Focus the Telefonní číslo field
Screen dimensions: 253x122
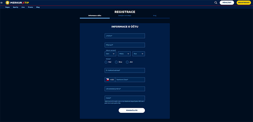130,80
